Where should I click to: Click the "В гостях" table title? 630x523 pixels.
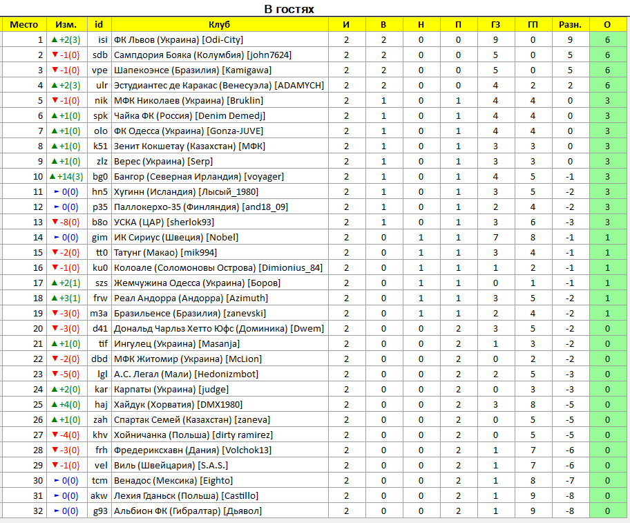coord(289,9)
